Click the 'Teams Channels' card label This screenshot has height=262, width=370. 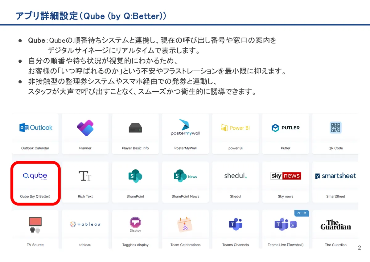pyautogui.click(x=236, y=245)
